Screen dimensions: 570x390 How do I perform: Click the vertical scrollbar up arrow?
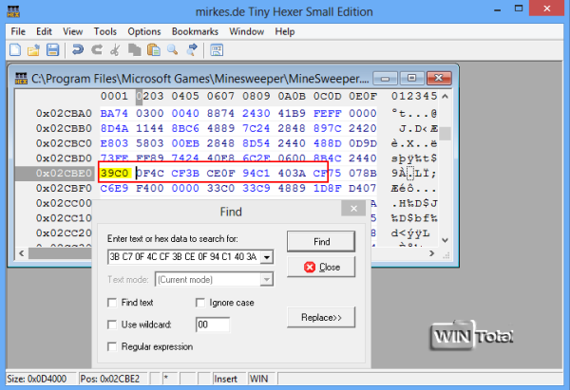point(446,97)
